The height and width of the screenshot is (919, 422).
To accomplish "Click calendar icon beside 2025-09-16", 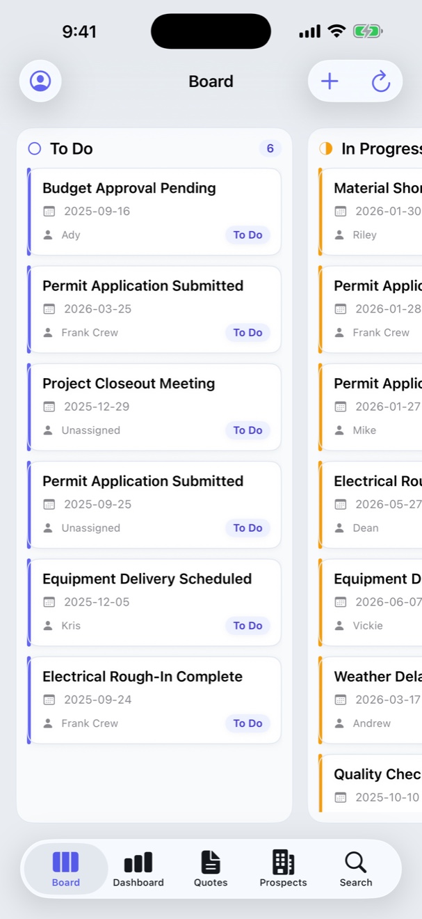I will pyautogui.click(x=49, y=211).
